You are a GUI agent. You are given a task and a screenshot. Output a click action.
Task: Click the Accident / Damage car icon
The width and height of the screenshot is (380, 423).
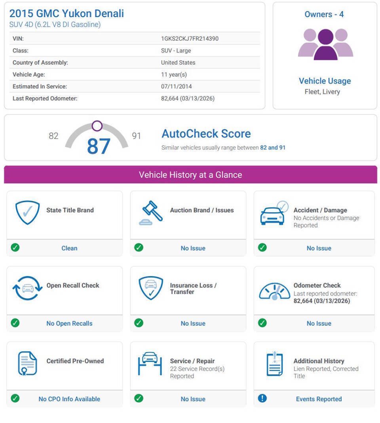pyautogui.click(x=274, y=213)
